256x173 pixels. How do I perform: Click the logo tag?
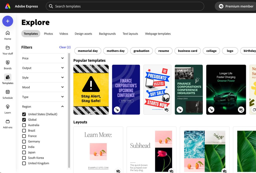coord(230,51)
